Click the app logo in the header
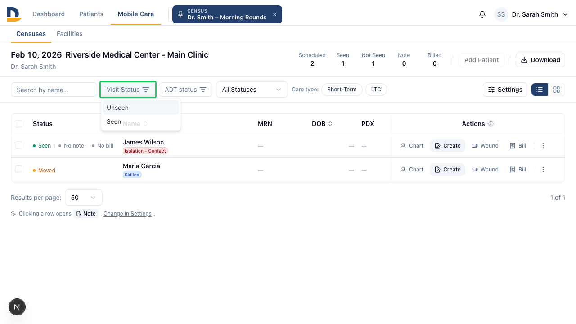Screen dimensions: 576x324 14,14
